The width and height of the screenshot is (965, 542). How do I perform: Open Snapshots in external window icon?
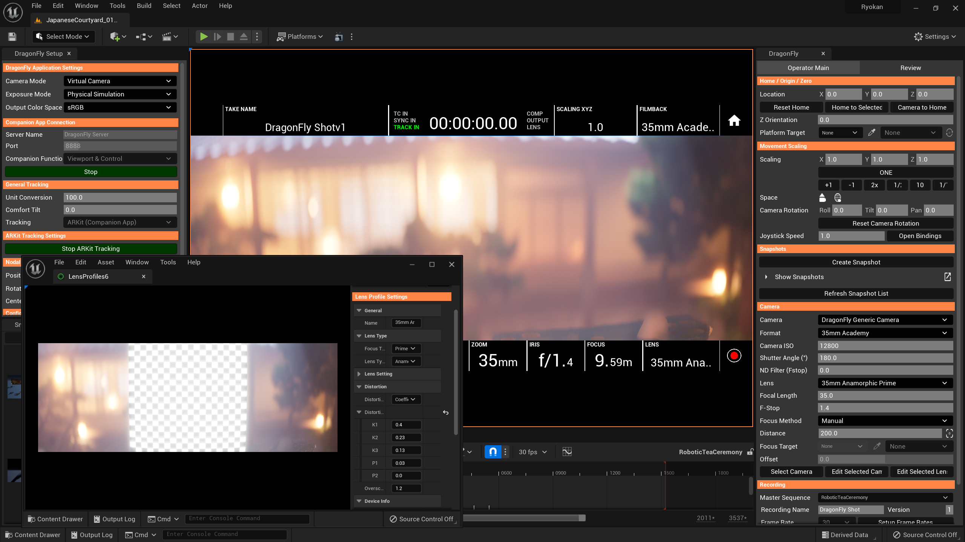(x=948, y=277)
